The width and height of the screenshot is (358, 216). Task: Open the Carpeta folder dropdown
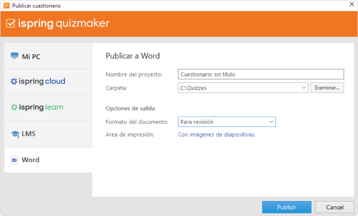(304, 88)
